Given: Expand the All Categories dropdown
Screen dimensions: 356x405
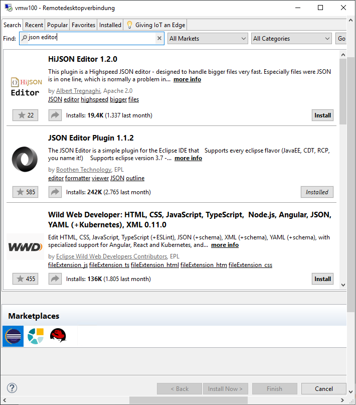Looking at the screenshot, I should [x=291, y=39].
